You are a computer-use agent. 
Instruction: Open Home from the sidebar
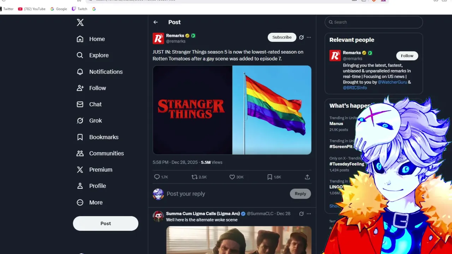point(91,39)
